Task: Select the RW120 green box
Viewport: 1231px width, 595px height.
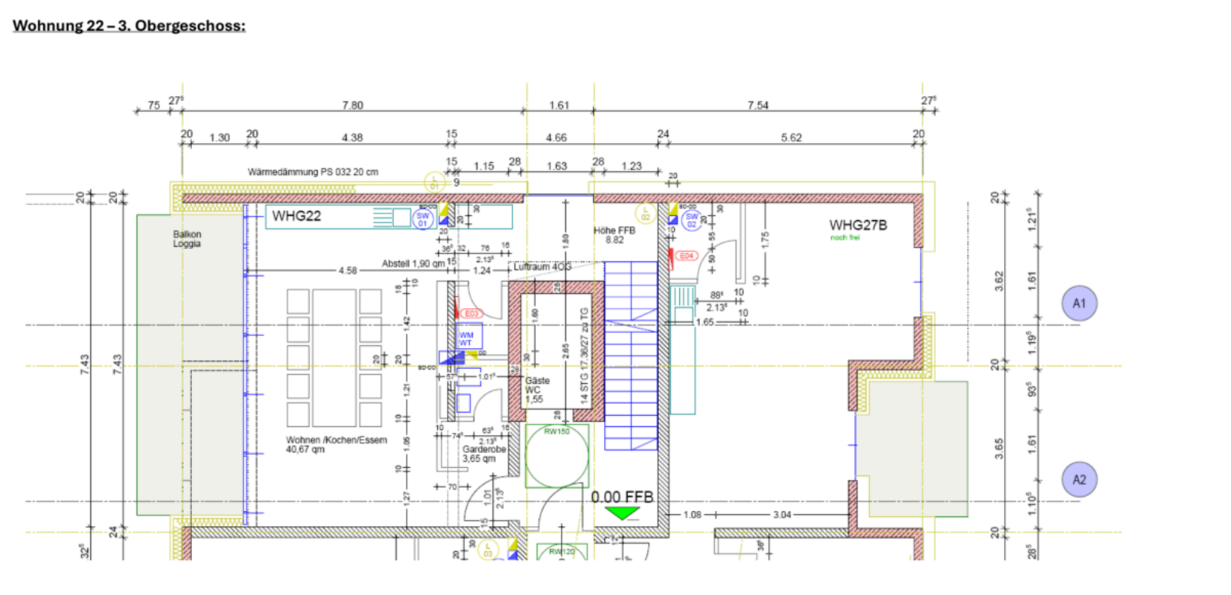Action: pos(562,552)
